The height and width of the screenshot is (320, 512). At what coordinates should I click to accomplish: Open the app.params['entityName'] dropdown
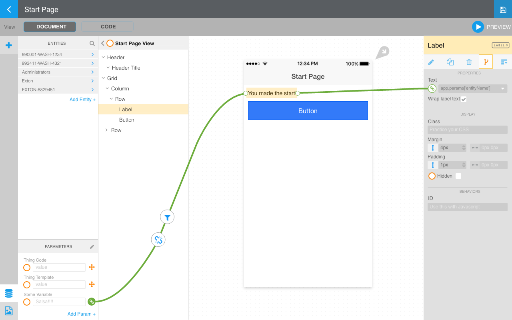point(473,88)
